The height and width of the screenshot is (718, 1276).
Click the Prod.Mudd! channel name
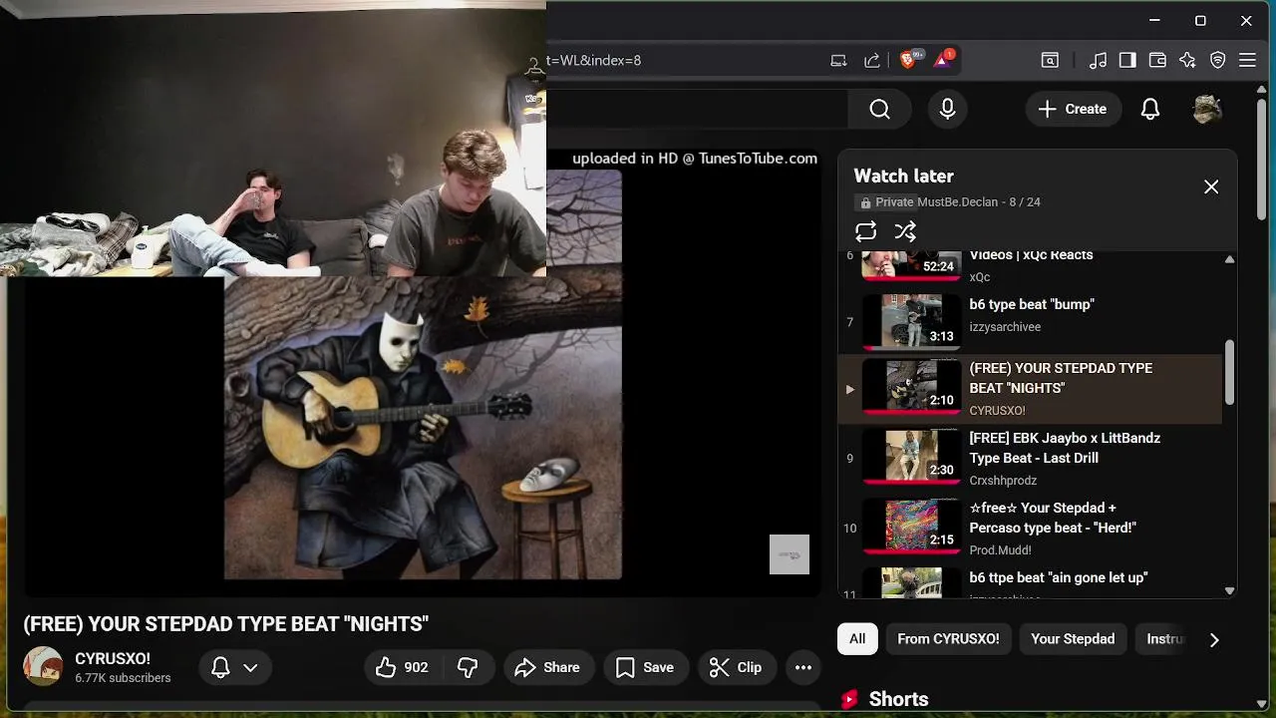click(x=1000, y=550)
